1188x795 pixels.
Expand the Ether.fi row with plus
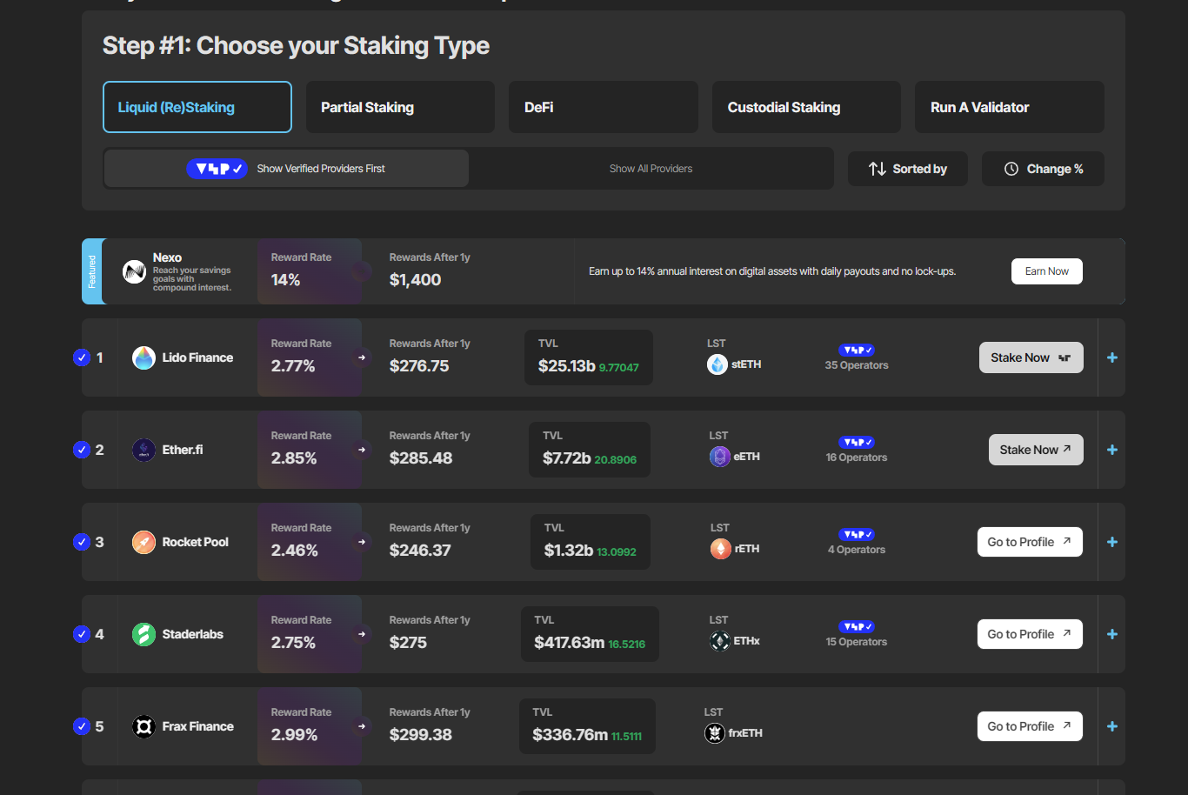click(x=1112, y=450)
